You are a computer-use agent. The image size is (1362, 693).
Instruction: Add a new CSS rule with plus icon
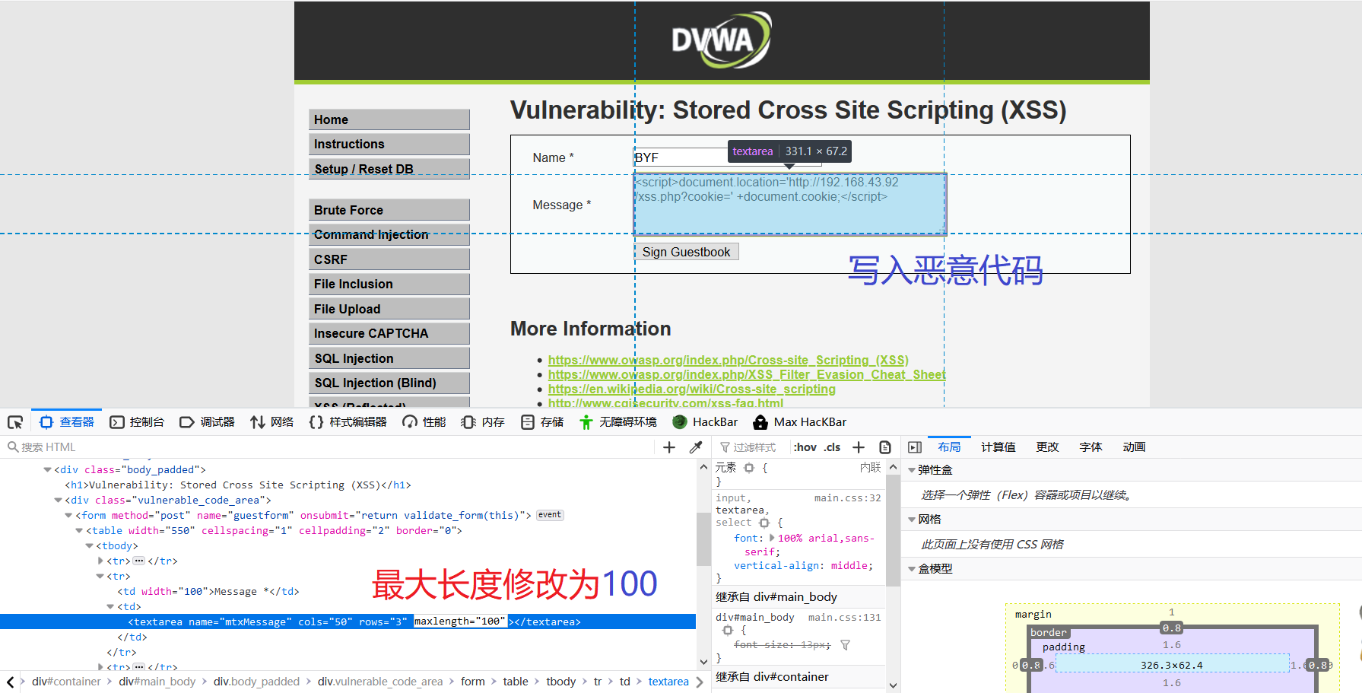click(859, 447)
